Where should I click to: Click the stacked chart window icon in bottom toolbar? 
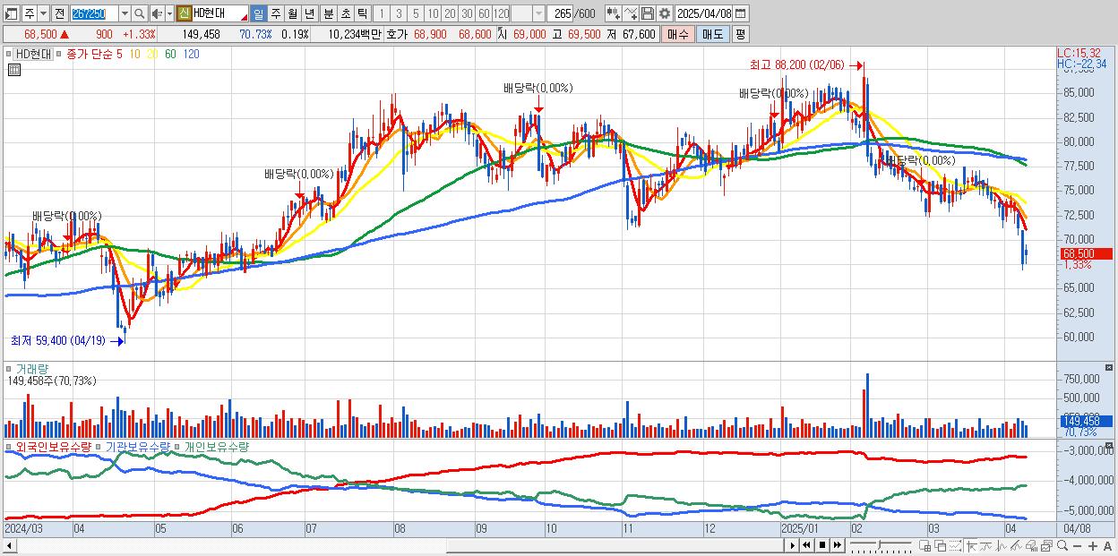(1046, 546)
